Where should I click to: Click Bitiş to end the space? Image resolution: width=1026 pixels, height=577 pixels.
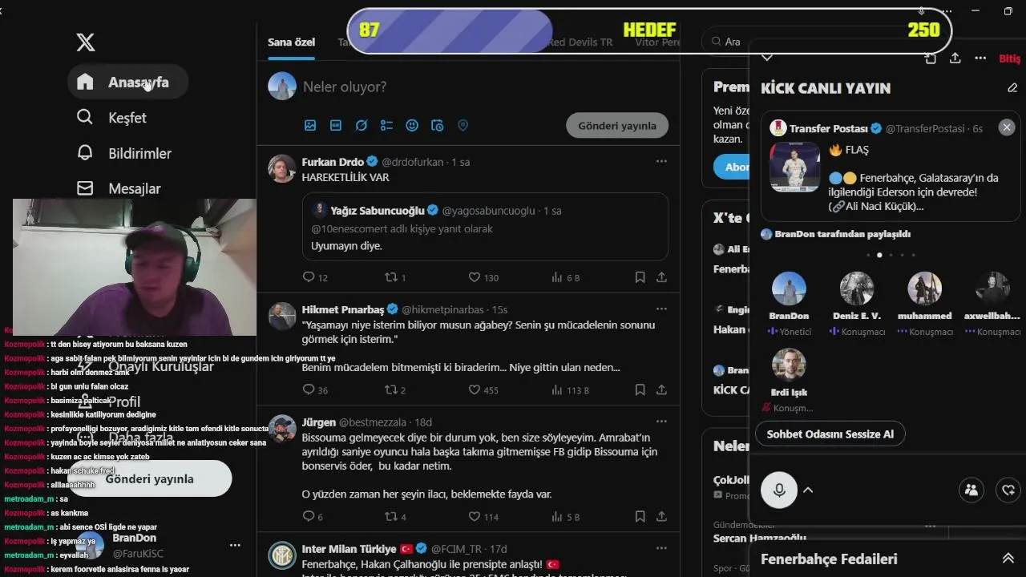1010,59
